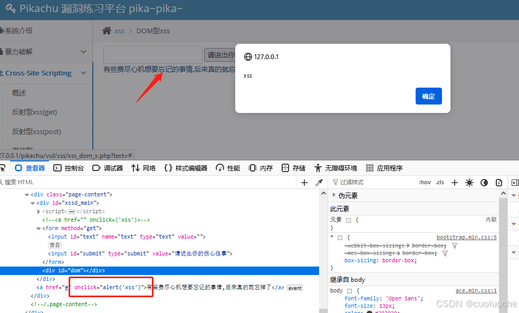Screen dimensions: 519x313
Task: Toggle .cls class panel
Action: click(440, 182)
